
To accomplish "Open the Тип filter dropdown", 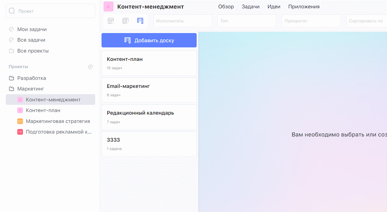I will [247, 21].
